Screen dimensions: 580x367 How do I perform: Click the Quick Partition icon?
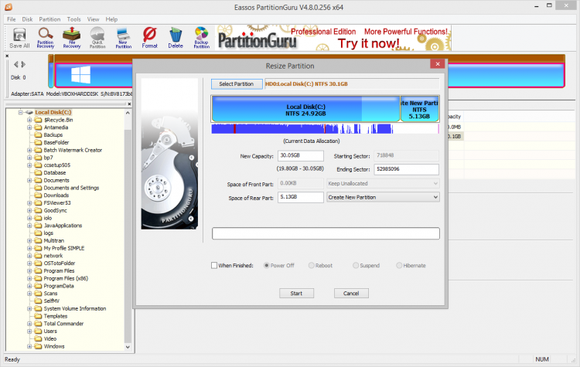coord(97,38)
